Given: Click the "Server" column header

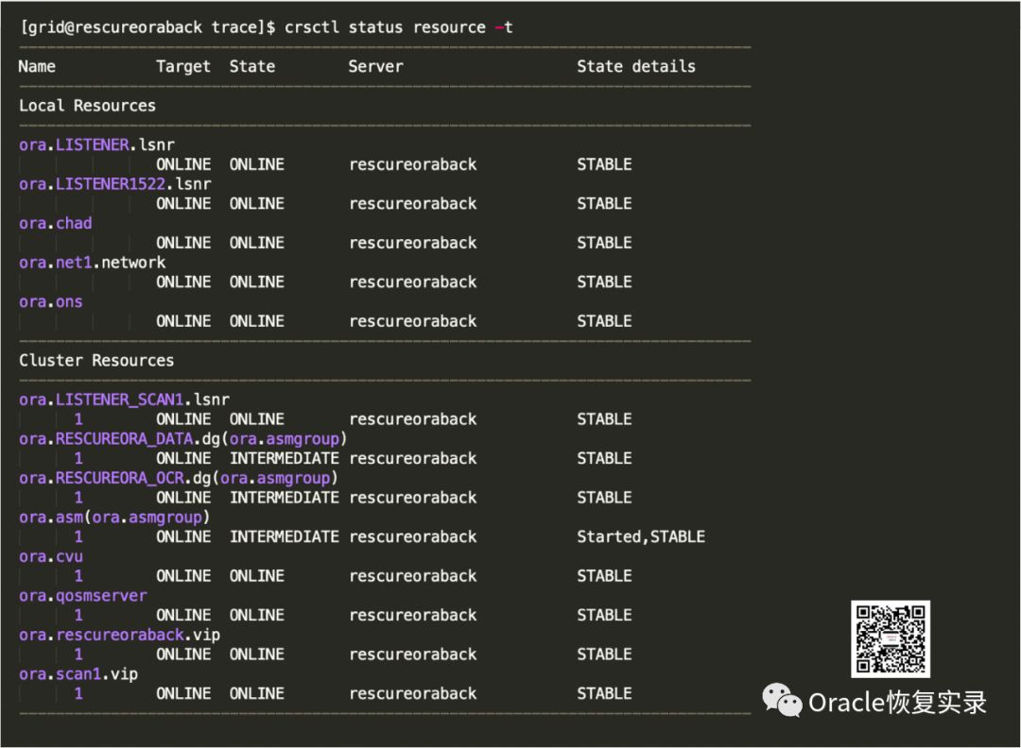Looking at the screenshot, I should click(375, 66).
